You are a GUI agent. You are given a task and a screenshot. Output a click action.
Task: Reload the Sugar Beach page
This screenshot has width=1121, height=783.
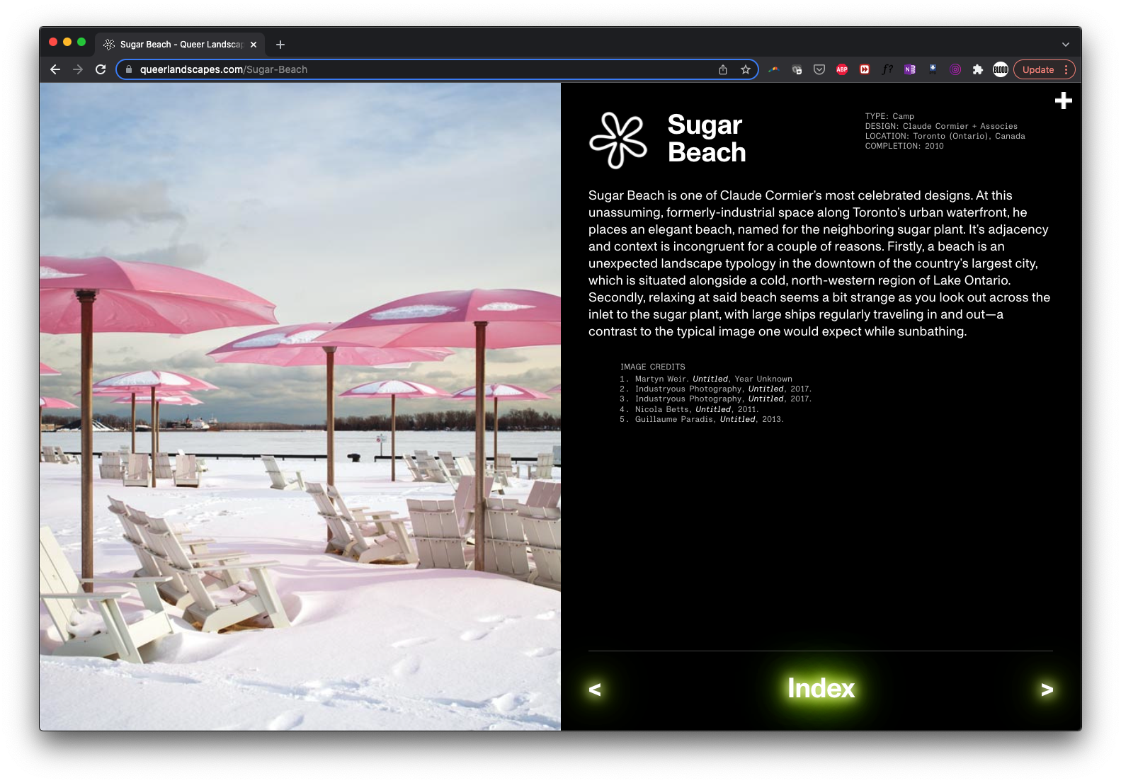pos(101,69)
